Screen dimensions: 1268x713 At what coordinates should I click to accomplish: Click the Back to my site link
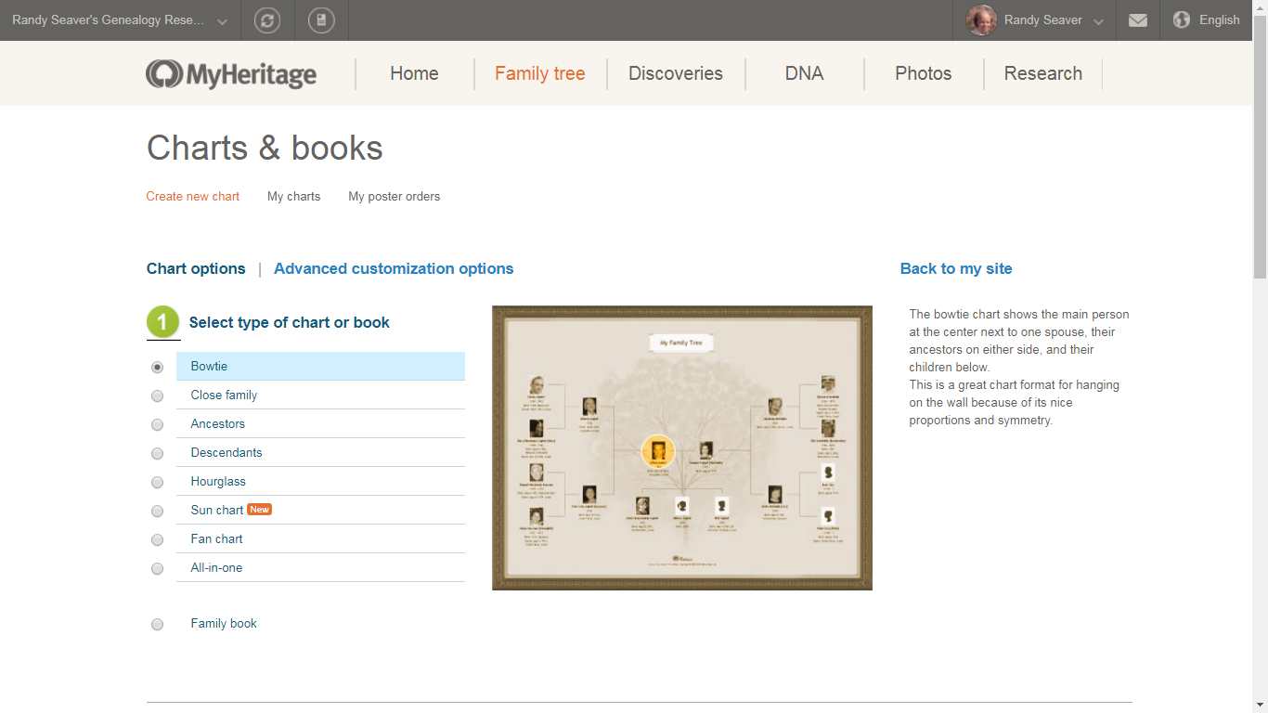click(x=956, y=268)
